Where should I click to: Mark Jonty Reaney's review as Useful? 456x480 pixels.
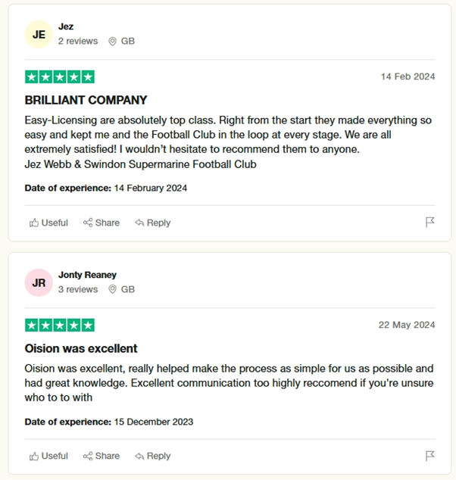coord(48,456)
